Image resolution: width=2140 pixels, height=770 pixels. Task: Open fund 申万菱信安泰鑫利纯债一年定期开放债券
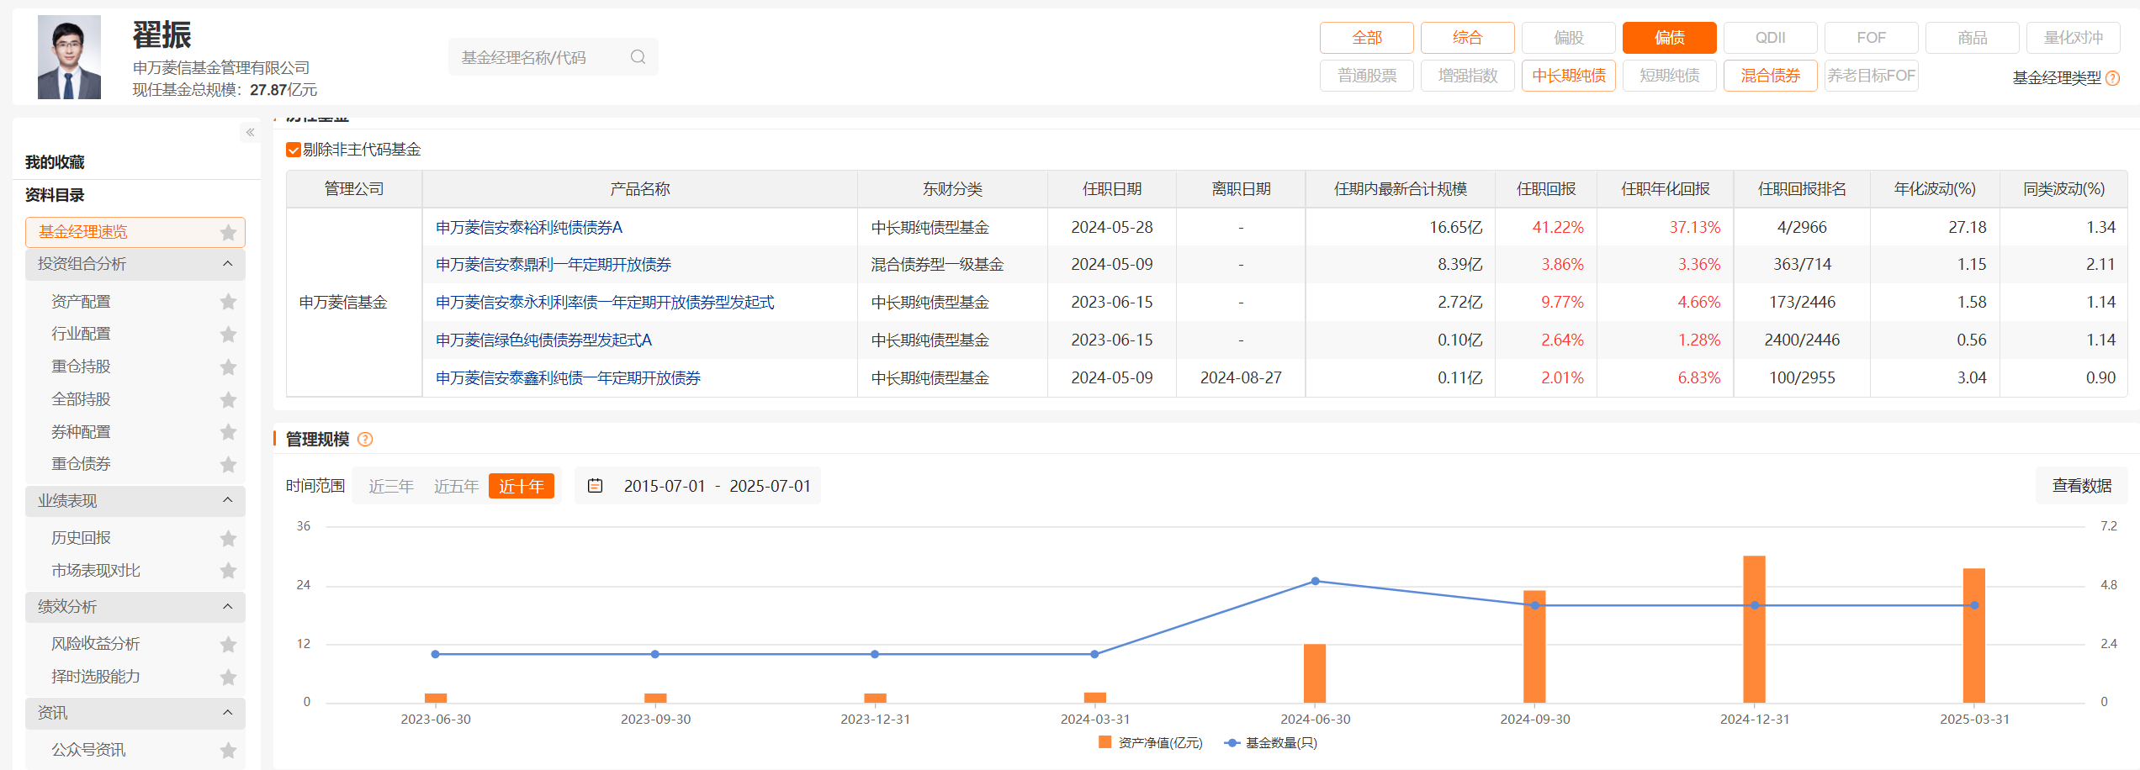pos(568,377)
